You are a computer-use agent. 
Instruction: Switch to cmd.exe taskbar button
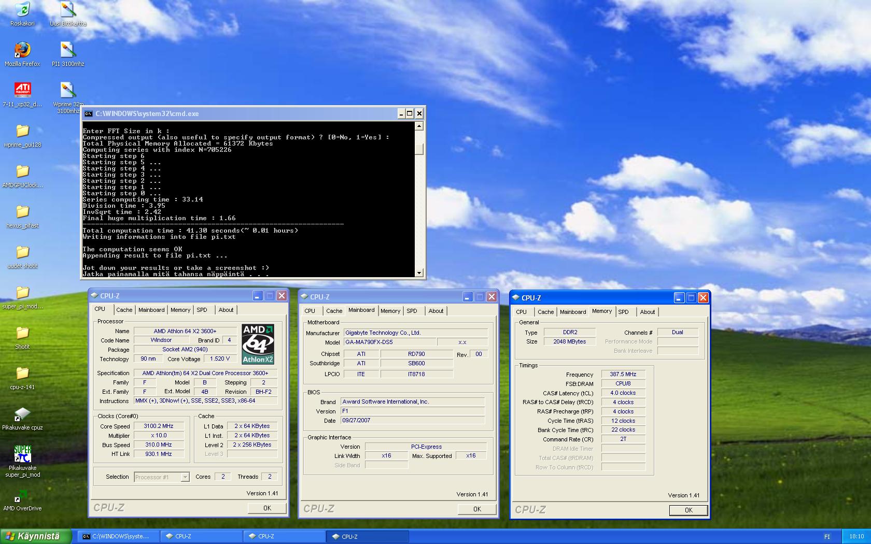pos(119,537)
